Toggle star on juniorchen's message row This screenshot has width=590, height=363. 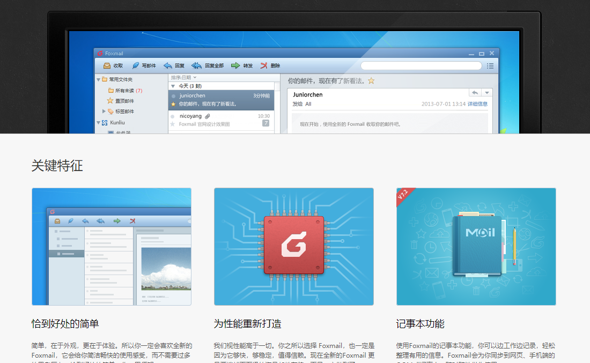click(x=173, y=104)
